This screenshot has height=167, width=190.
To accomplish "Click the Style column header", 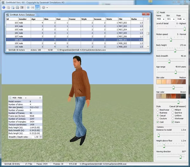I will (87, 19).
